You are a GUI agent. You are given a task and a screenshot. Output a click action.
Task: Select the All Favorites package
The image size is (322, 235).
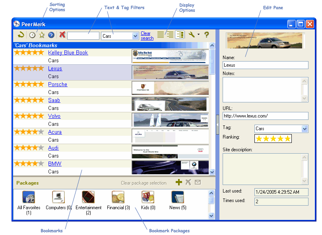point(29,203)
